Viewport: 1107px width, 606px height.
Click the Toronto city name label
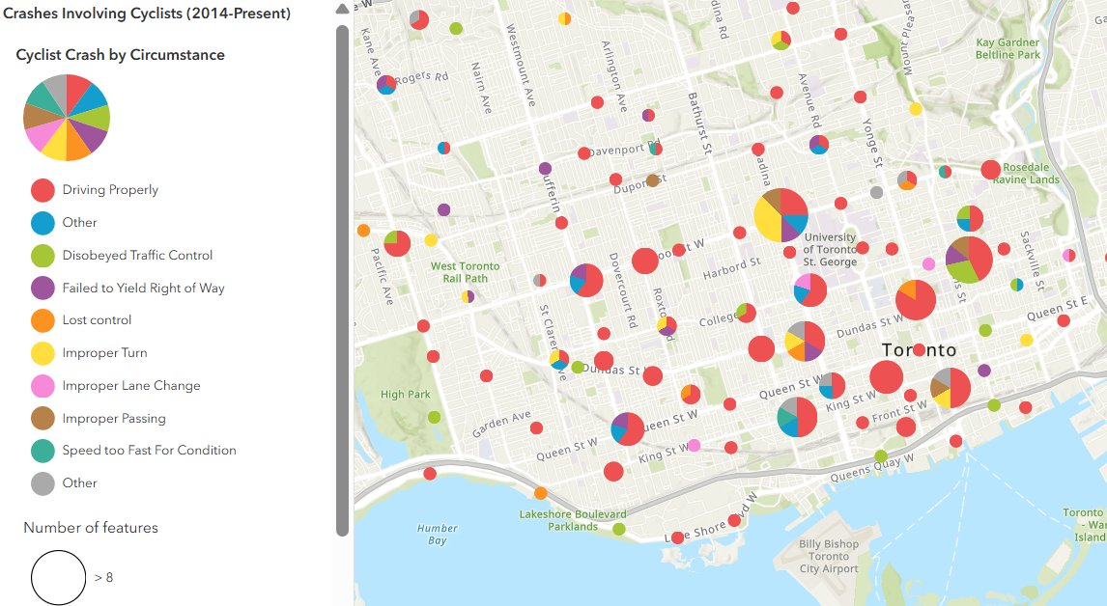point(920,350)
